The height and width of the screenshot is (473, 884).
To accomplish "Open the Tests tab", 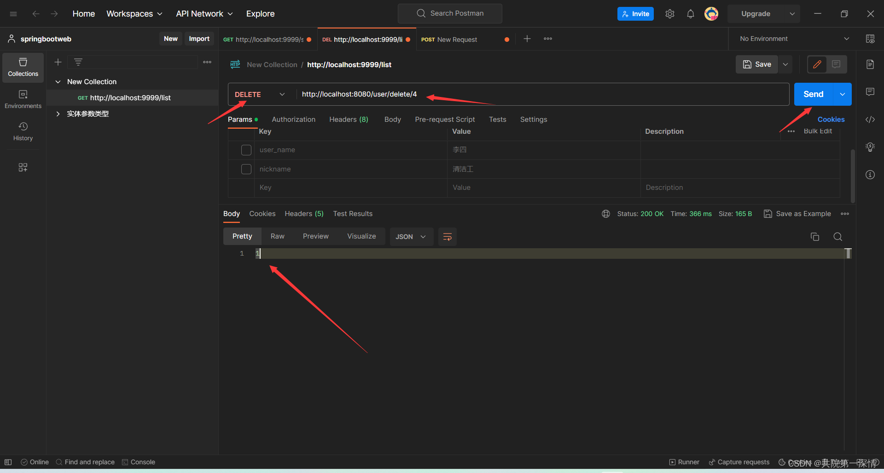I will tap(498, 120).
